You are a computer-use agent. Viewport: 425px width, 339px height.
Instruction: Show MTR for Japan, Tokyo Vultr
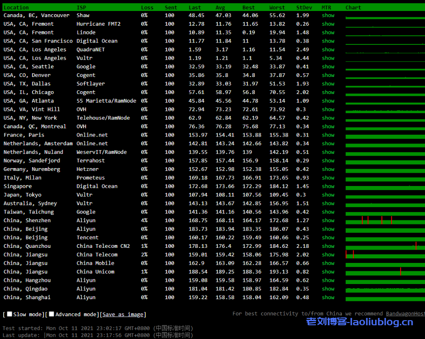point(328,195)
